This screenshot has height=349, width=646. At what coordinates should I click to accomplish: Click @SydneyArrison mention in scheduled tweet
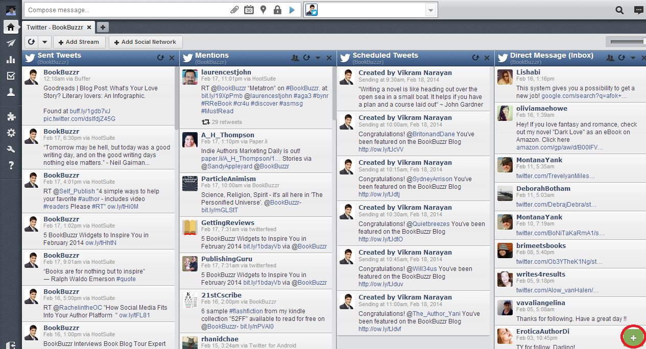click(429, 179)
